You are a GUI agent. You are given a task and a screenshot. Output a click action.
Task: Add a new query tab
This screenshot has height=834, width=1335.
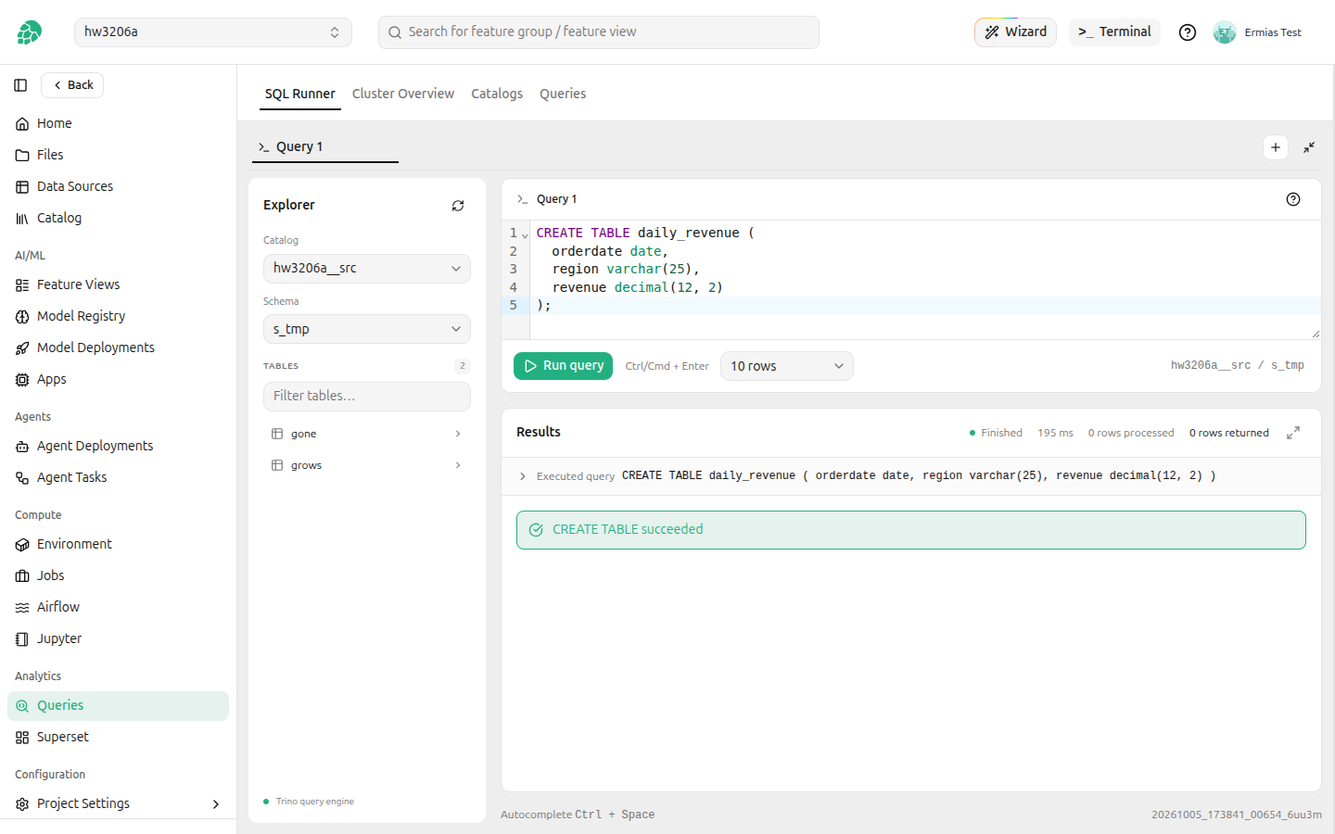pos(1276,147)
